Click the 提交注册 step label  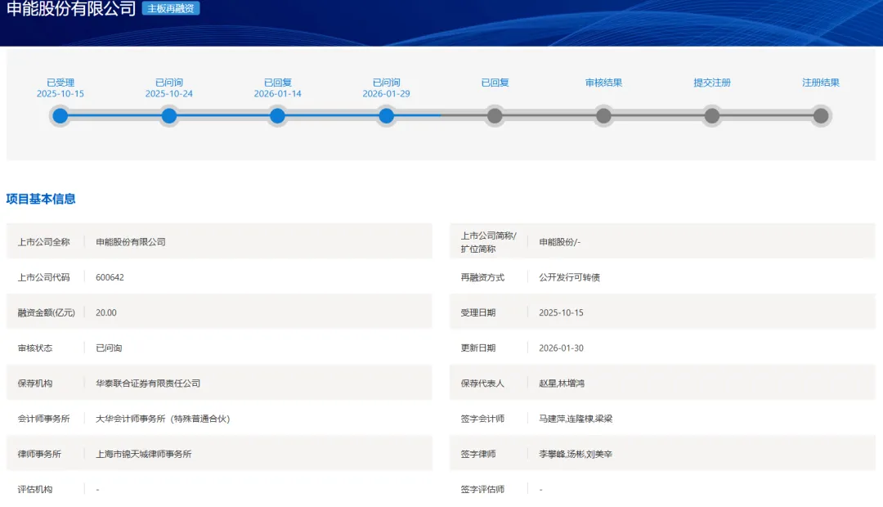point(712,83)
